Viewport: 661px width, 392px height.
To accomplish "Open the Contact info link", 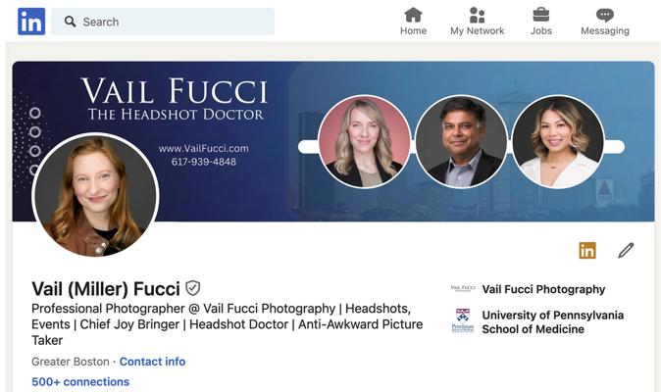I will point(152,362).
